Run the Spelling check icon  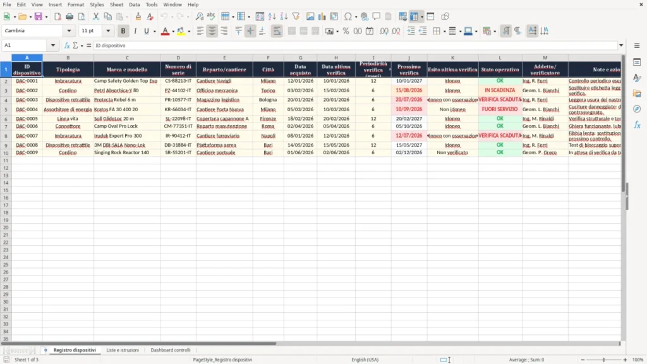point(211,16)
